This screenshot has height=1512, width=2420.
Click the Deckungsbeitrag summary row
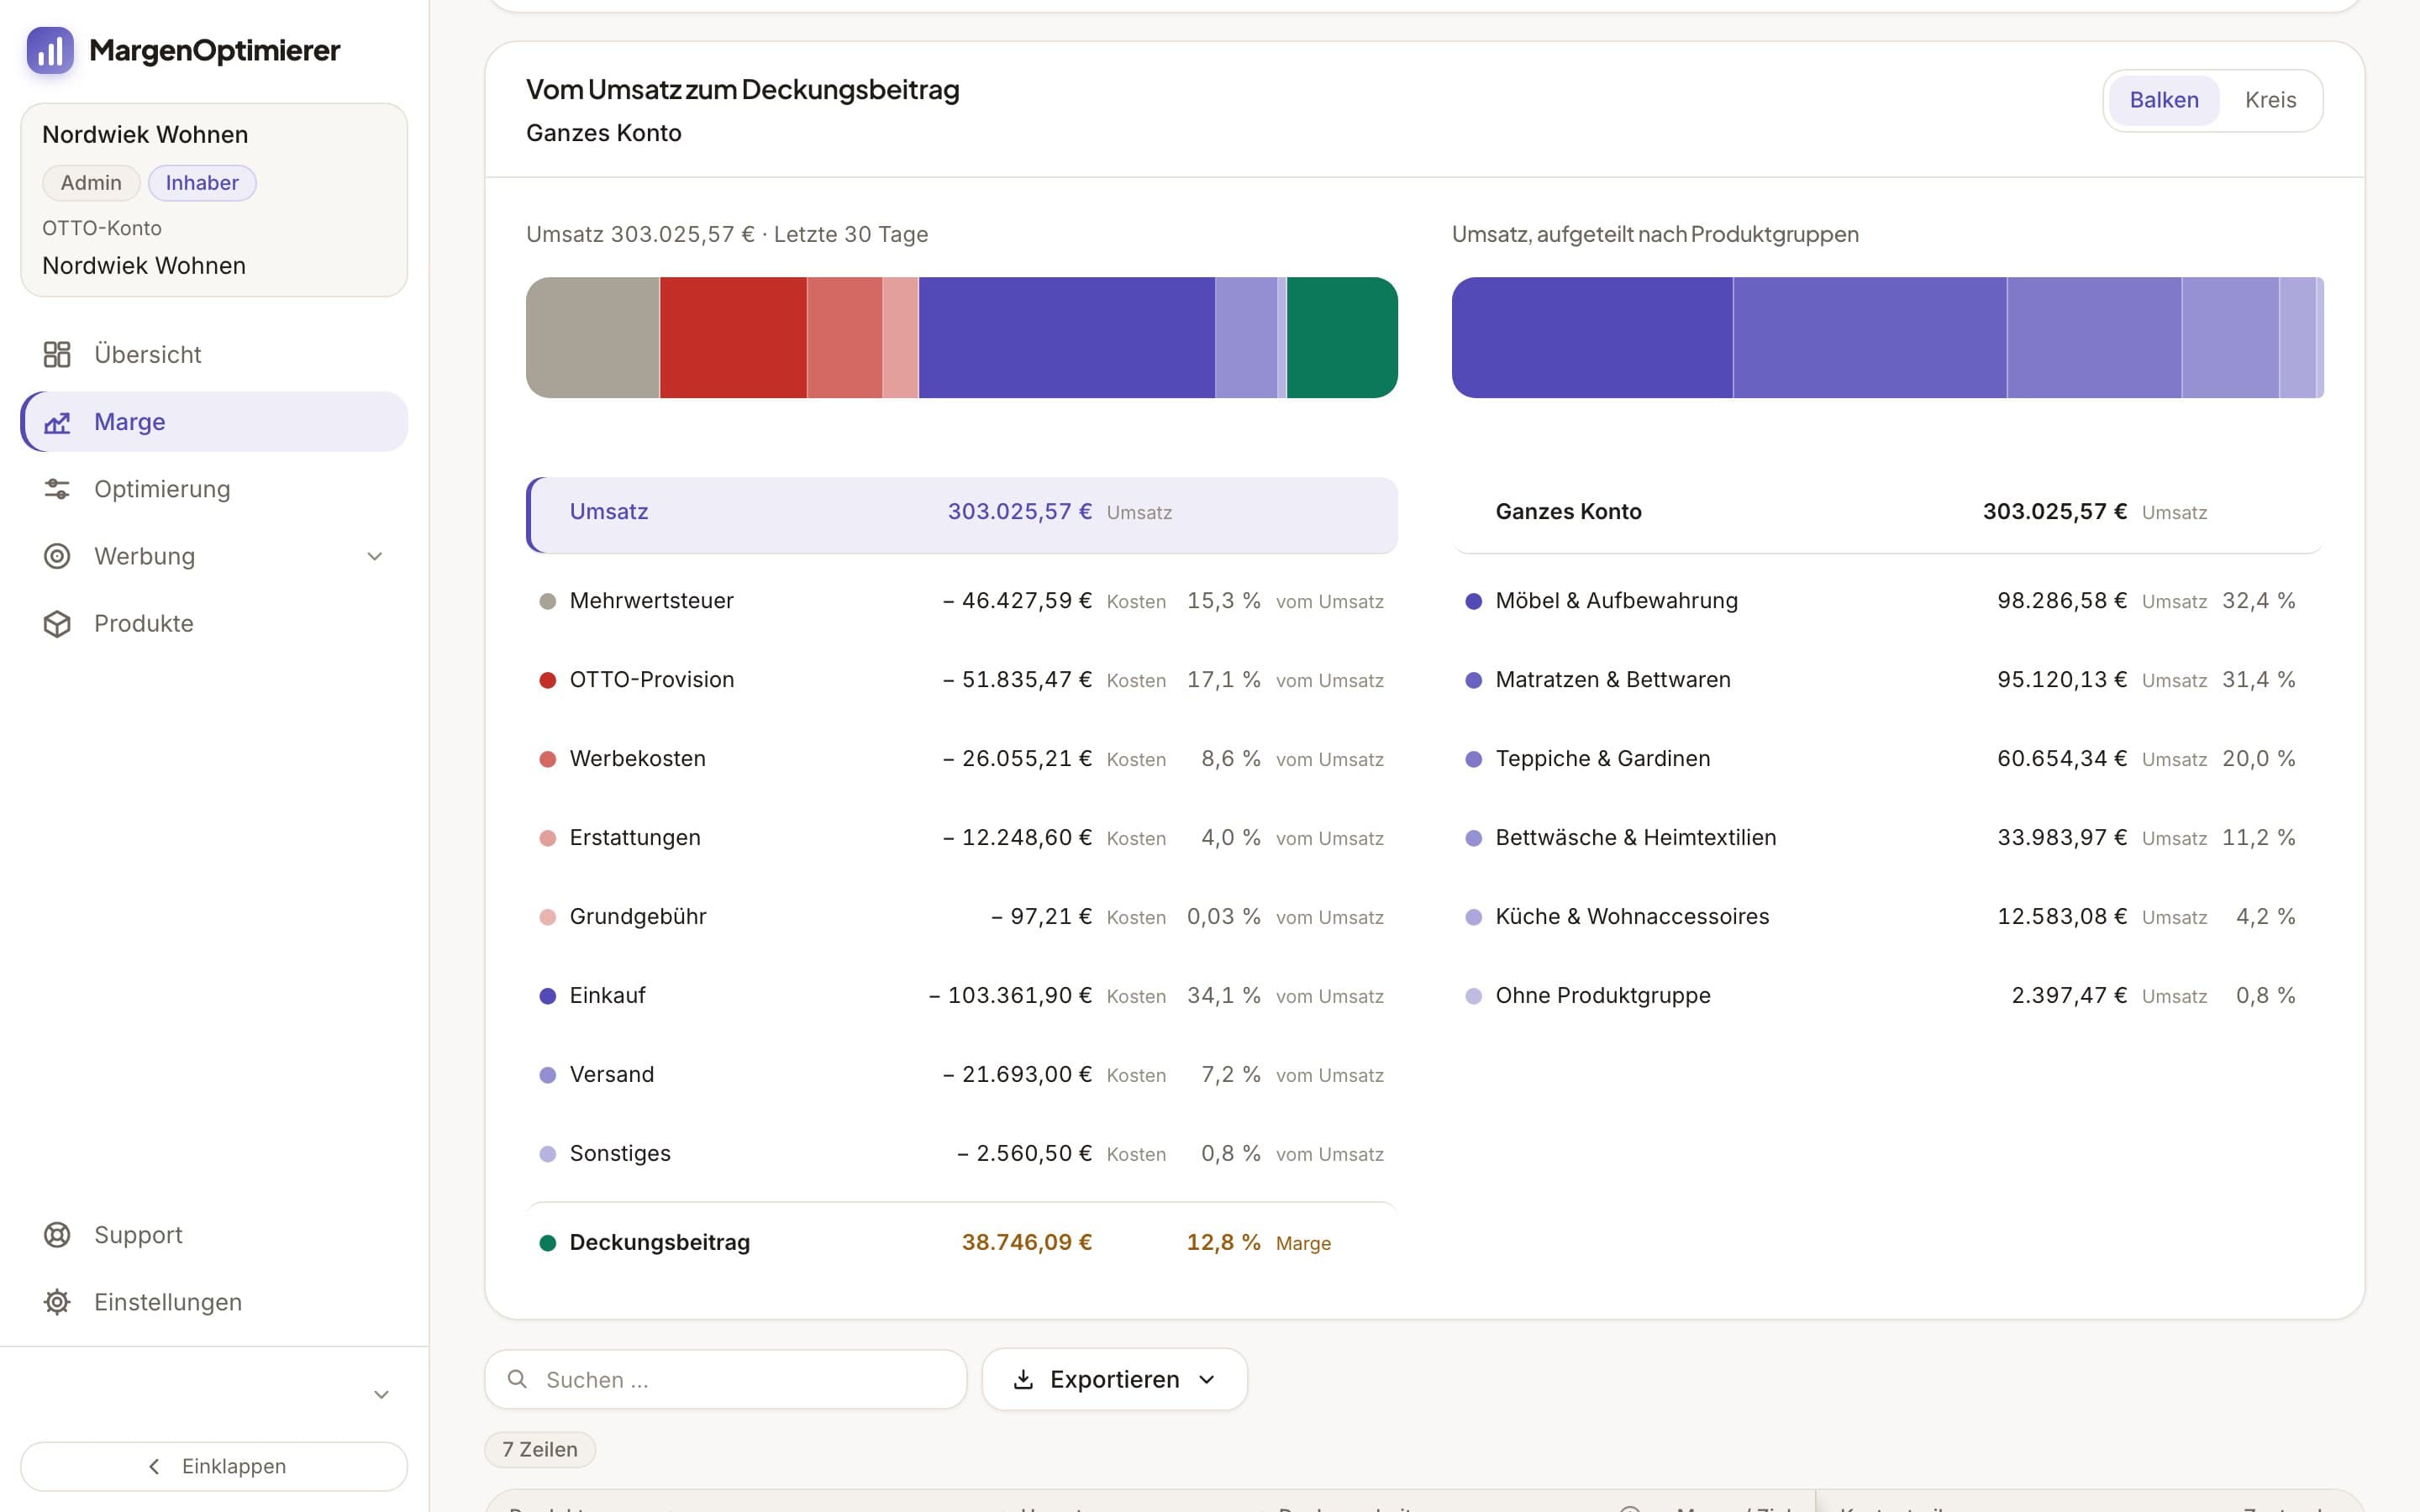962,1242
